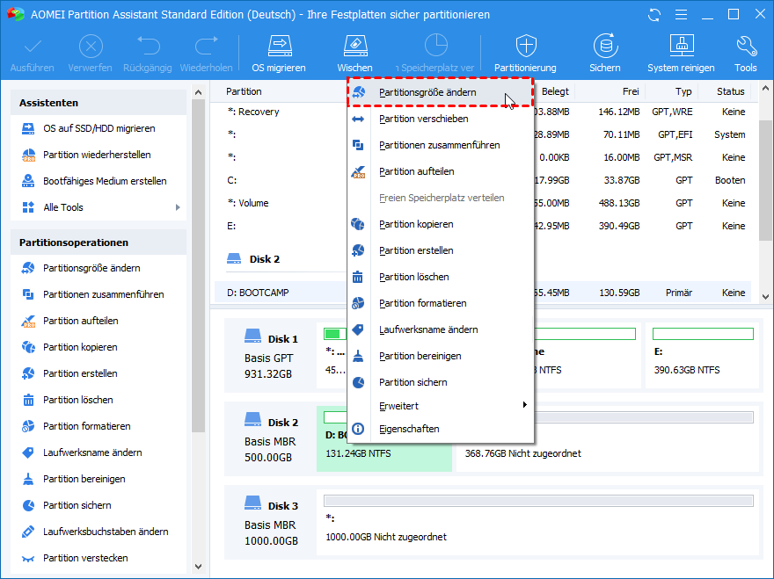This screenshot has height=579, width=774.
Task: Click Laufwerksbuchstaben ändern in sidebar
Action: (x=106, y=532)
